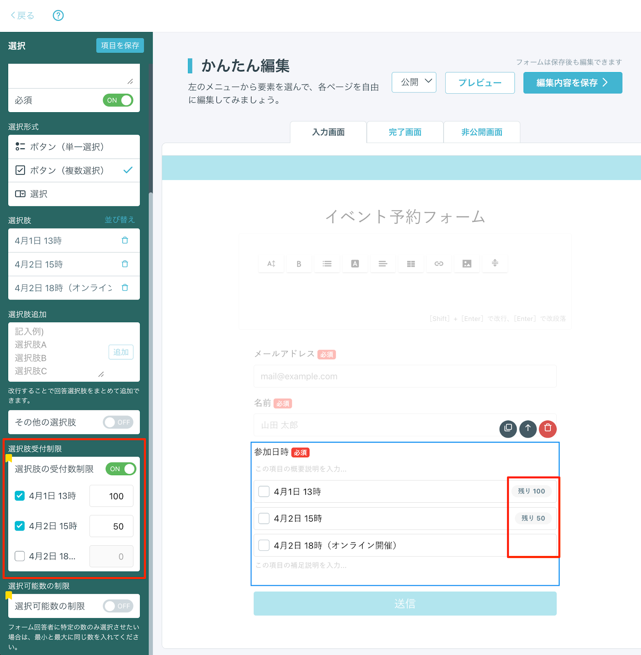Check the 4月2日 15時 form checkbox
Image resolution: width=641 pixels, height=655 pixels.
pos(264,518)
